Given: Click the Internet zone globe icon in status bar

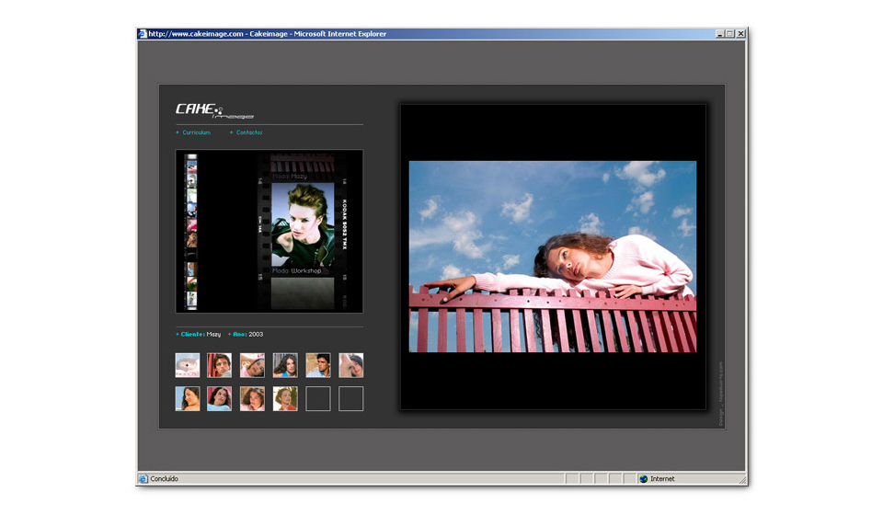Looking at the screenshot, I should [643, 479].
